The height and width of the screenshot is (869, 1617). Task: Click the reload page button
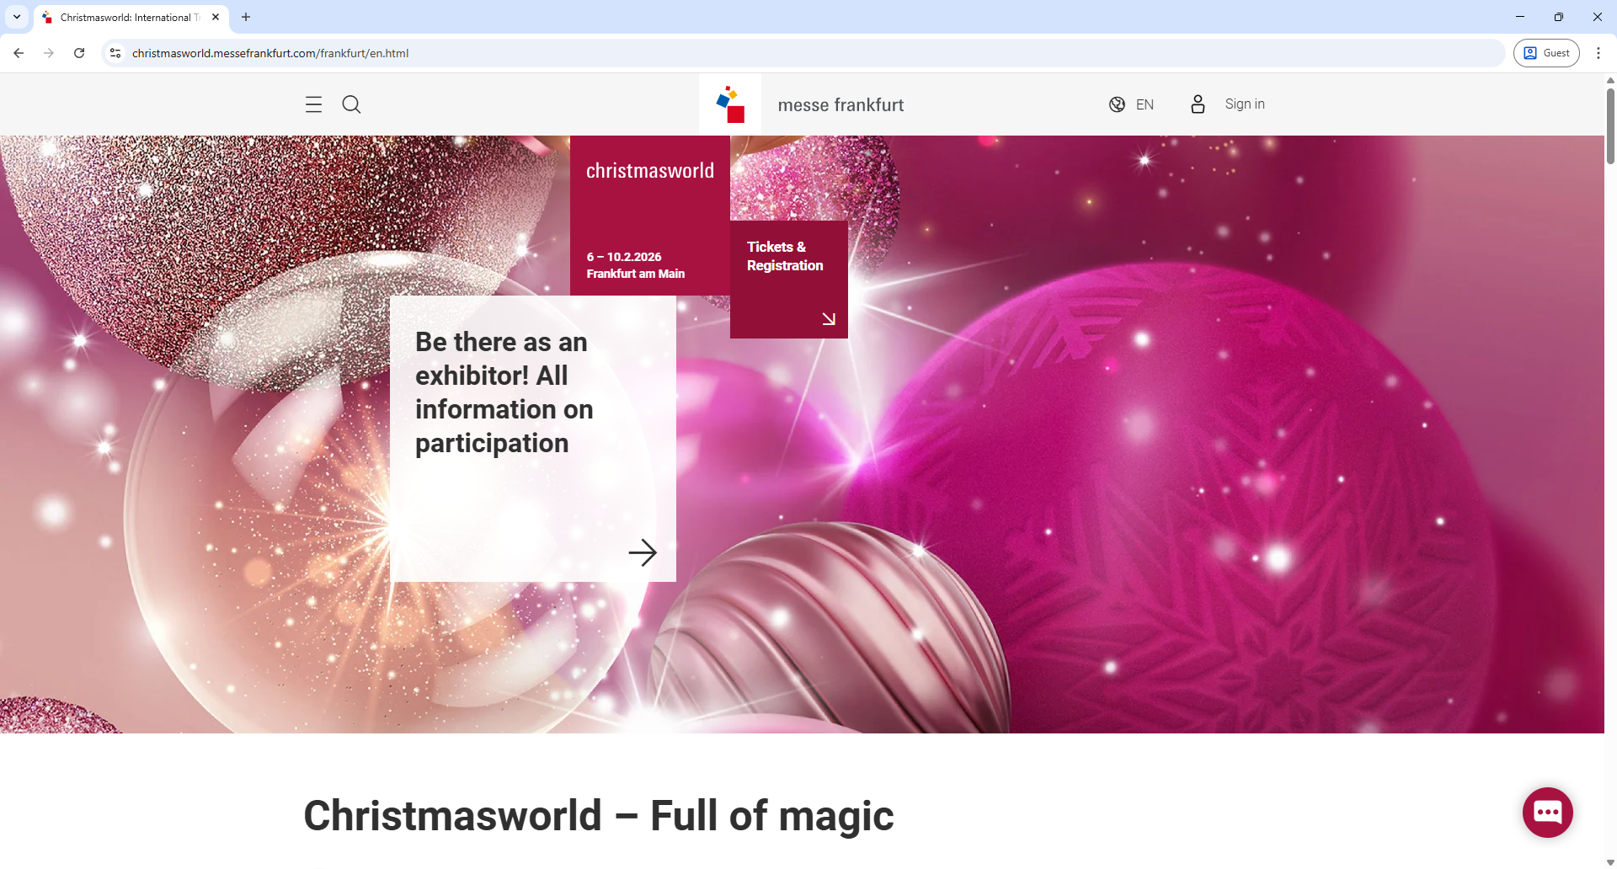pyautogui.click(x=78, y=52)
